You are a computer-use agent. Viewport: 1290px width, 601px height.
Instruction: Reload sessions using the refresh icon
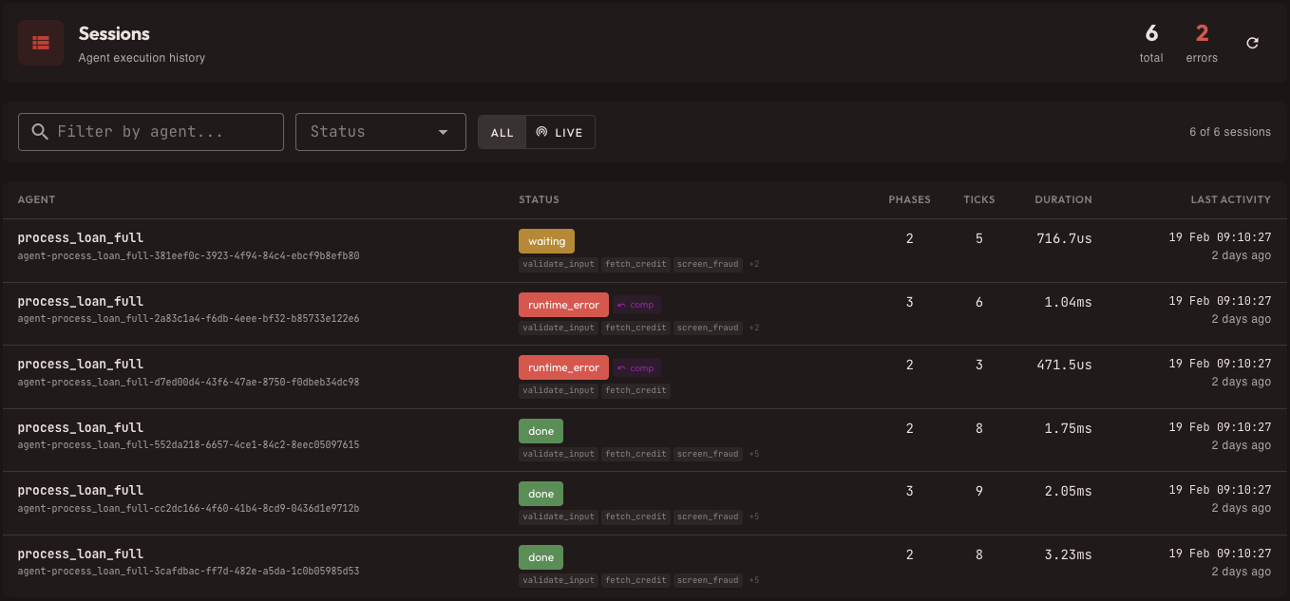click(1252, 42)
